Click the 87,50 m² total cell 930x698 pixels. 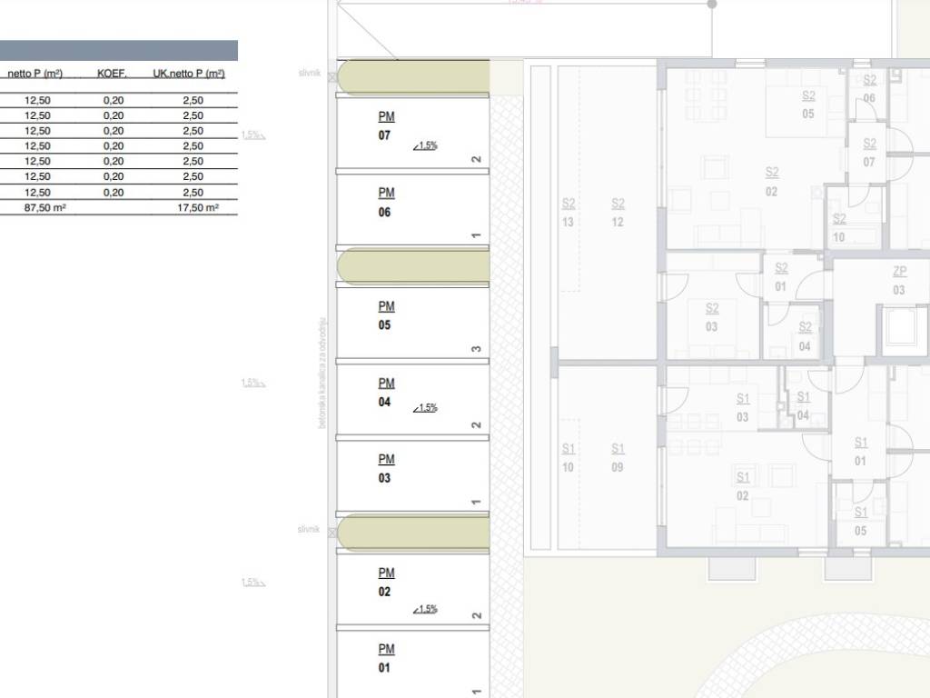tap(46, 208)
